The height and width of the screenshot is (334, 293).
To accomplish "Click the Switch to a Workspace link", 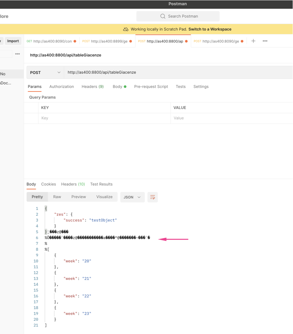I will (210, 29).
